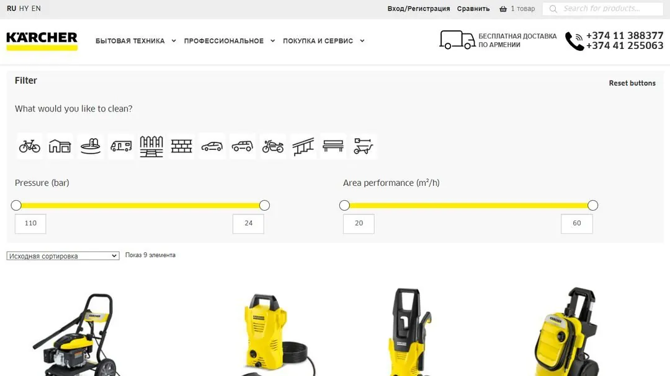Expand the Профессиональное menu
Viewport: 670px width, 376px height.
[230, 41]
